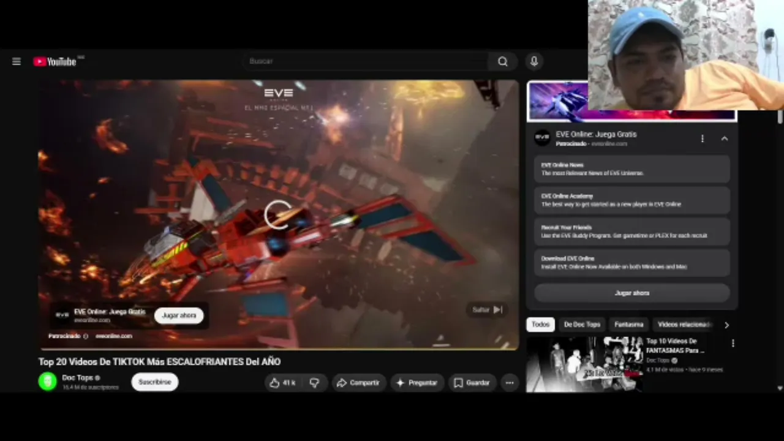
Task: Click the Buscar search field
Action: tap(365, 61)
